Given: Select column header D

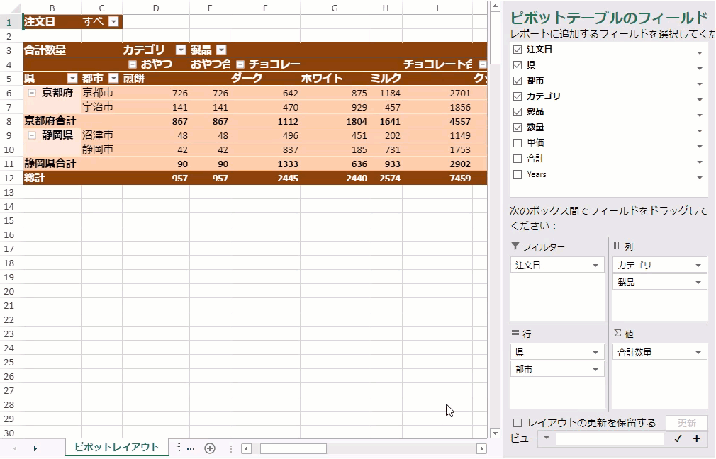Looking at the screenshot, I should (x=156, y=8).
